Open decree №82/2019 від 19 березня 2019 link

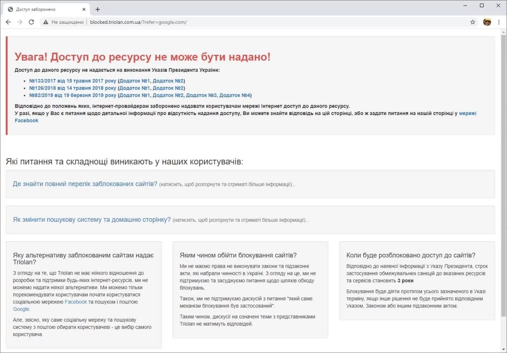point(73,95)
